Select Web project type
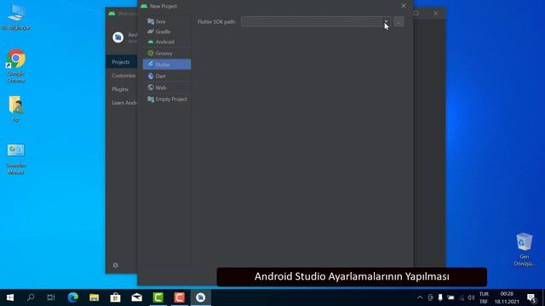This screenshot has width=545, height=306. coord(167,88)
